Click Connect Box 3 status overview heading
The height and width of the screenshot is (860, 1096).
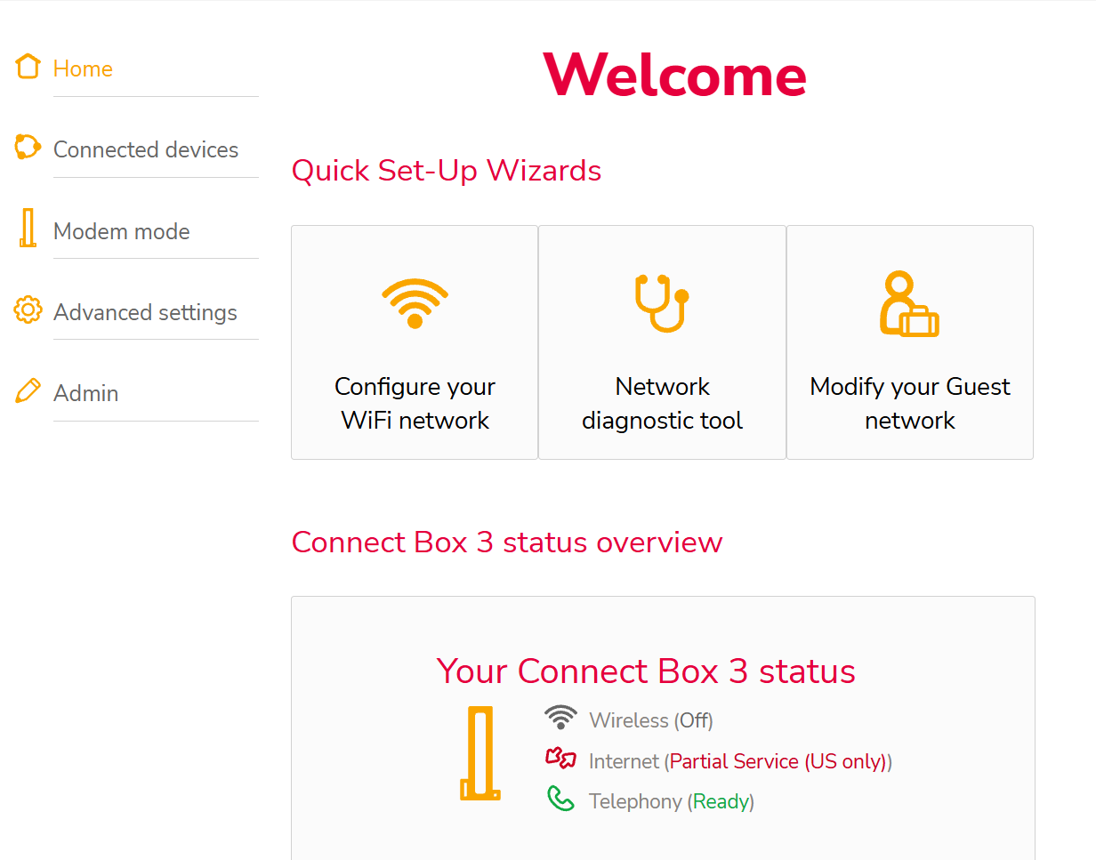[507, 542]
